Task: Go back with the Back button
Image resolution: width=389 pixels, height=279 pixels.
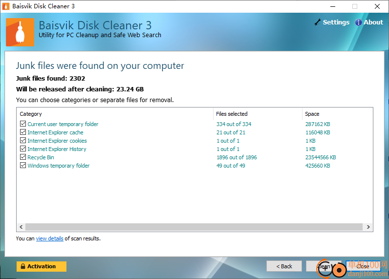Action: pyautogui.click(x=284, y=266)
